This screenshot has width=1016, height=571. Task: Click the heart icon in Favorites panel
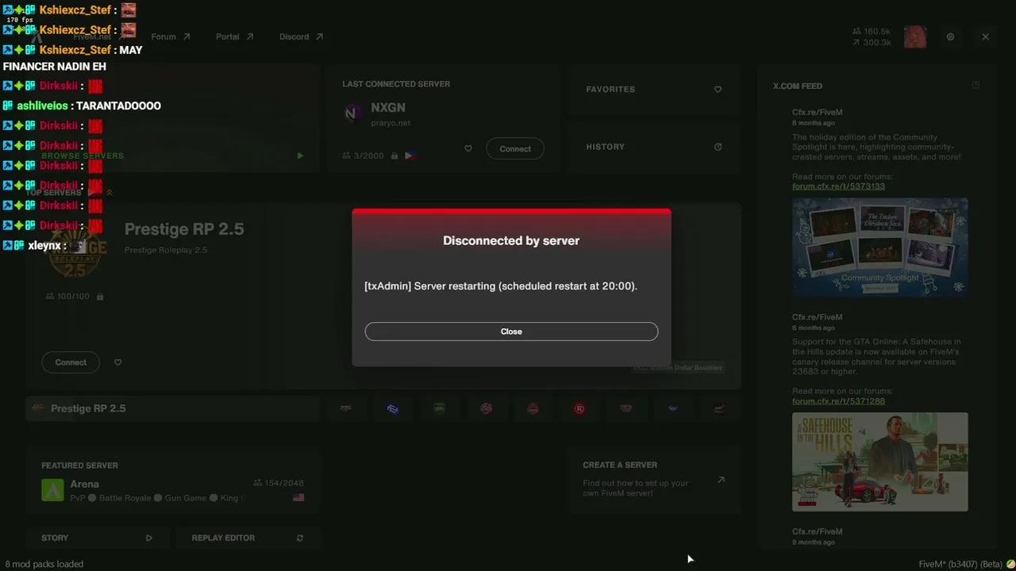718,90
